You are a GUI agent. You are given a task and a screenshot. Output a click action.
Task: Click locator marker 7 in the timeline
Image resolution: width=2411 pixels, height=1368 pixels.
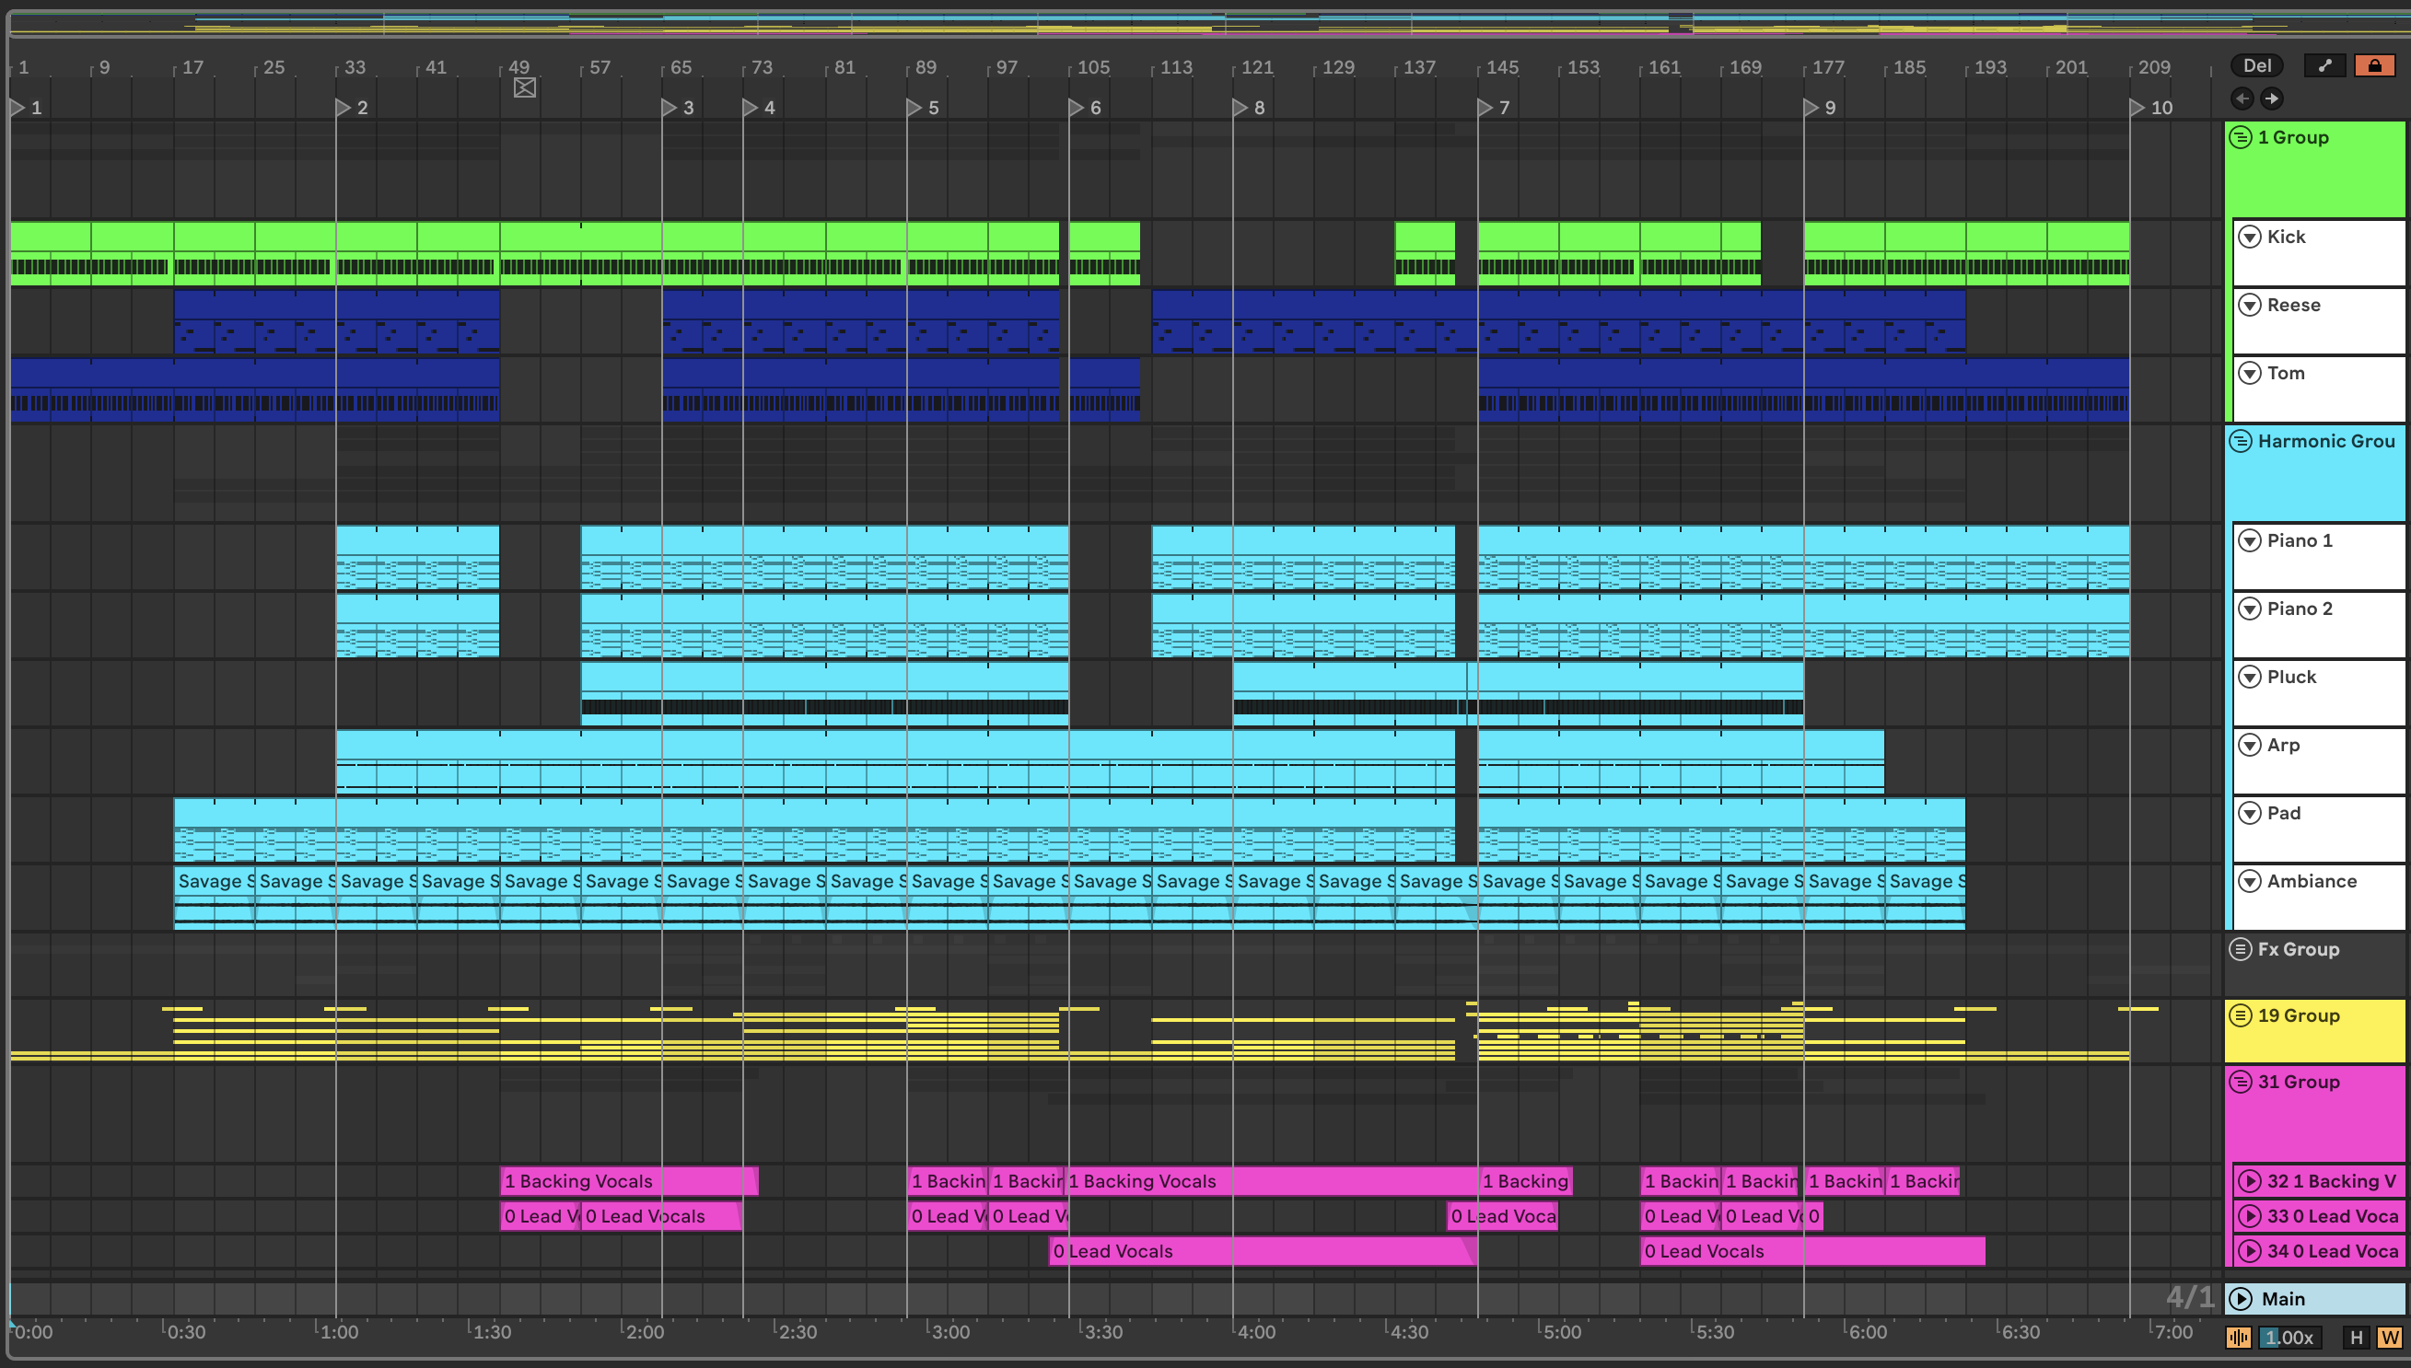pos(1485,108)
